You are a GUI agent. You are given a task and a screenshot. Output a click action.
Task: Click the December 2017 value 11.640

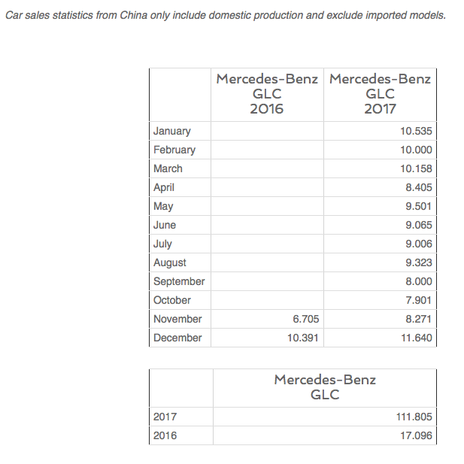pos(417,338)
